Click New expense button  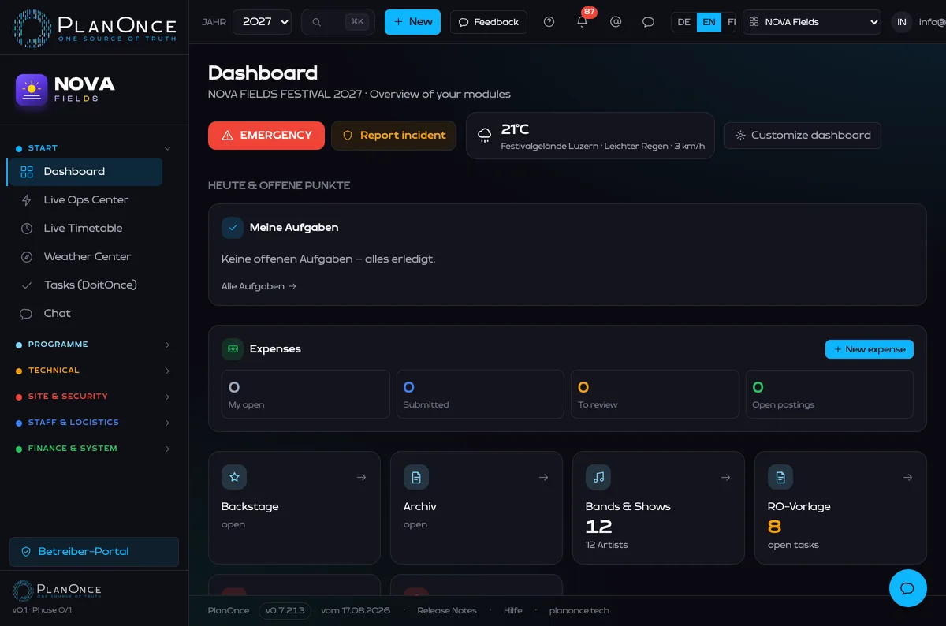pyautogui.click(x=870, y=349)
